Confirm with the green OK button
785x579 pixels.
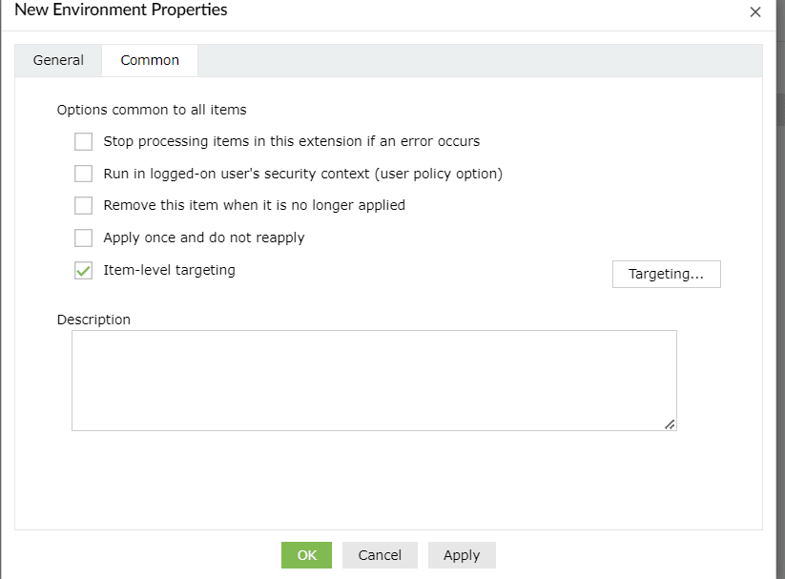click(306, 555)
